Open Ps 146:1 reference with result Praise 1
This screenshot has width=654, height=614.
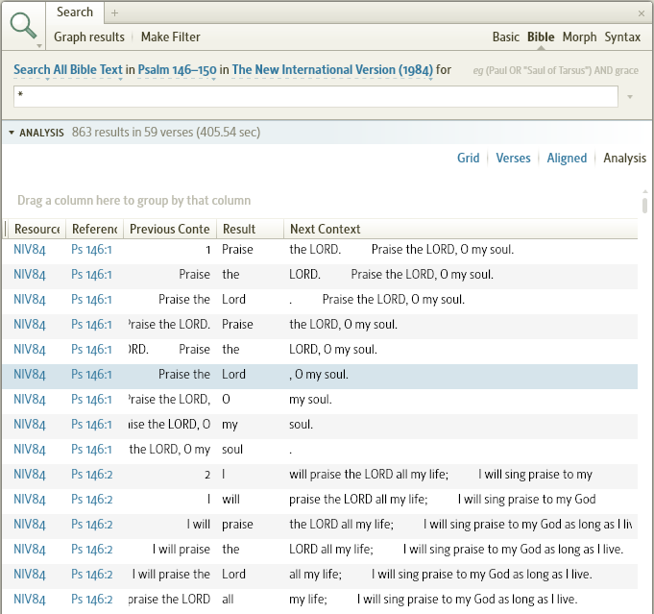click(x=91, y=250)
